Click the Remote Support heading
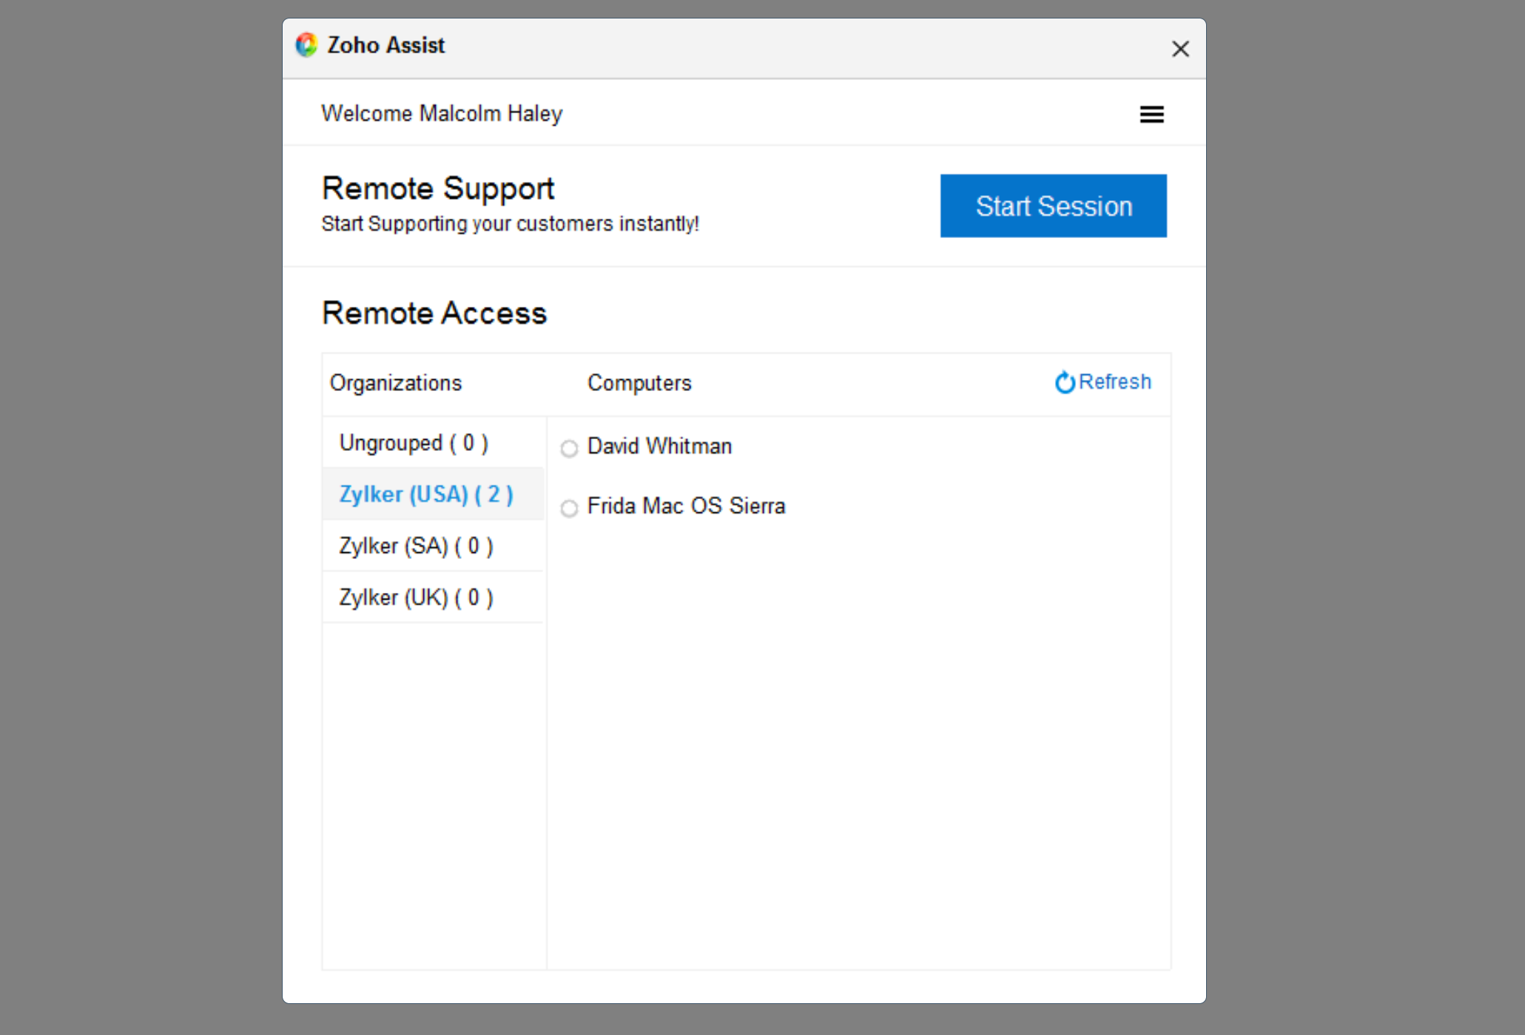 pyautogui.click(x=437, y=188)
